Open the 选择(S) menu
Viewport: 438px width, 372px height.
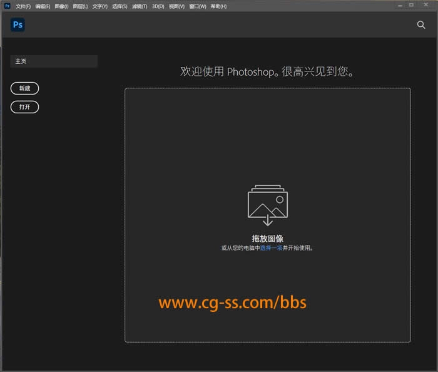[x=120, y=6]
